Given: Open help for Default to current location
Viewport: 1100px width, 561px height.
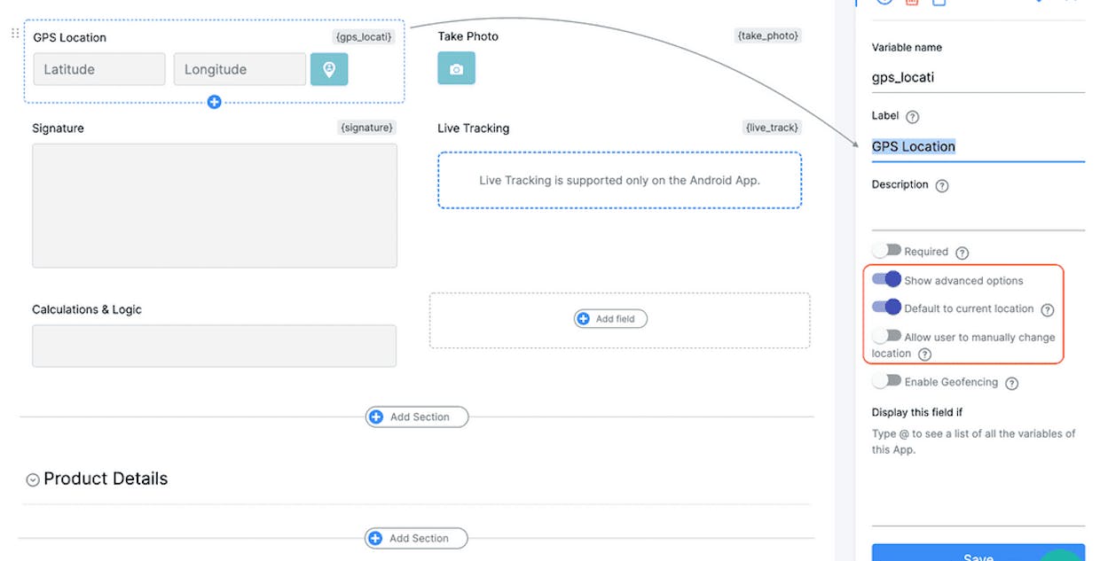Looking at the screenshot, I should (x=1048, y=310).
